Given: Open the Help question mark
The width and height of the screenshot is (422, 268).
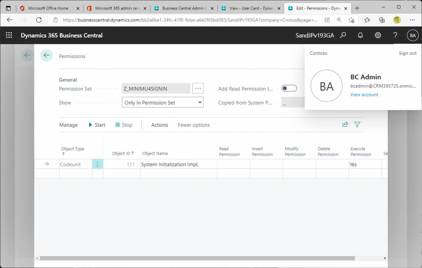Looking at the screenshot, I should [x=395, y=35].
